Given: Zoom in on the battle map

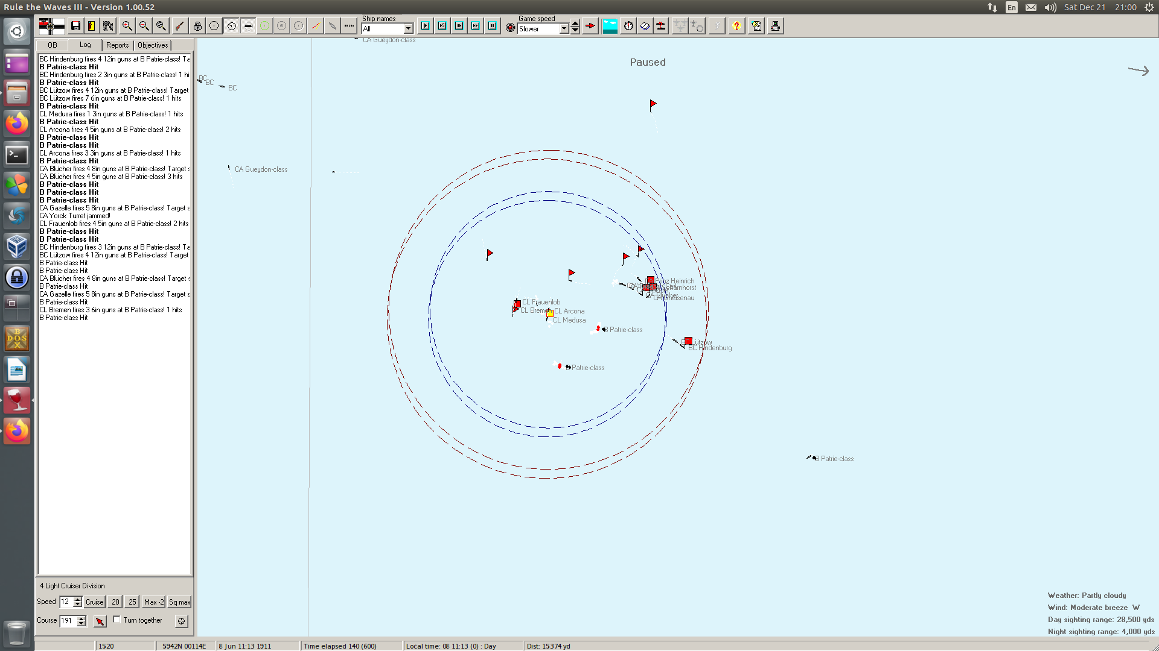Looking at the screenshot, I should click(x=127, y=26).
